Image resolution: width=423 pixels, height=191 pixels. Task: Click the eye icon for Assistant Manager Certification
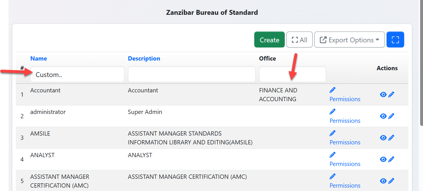tap(383, 181)
